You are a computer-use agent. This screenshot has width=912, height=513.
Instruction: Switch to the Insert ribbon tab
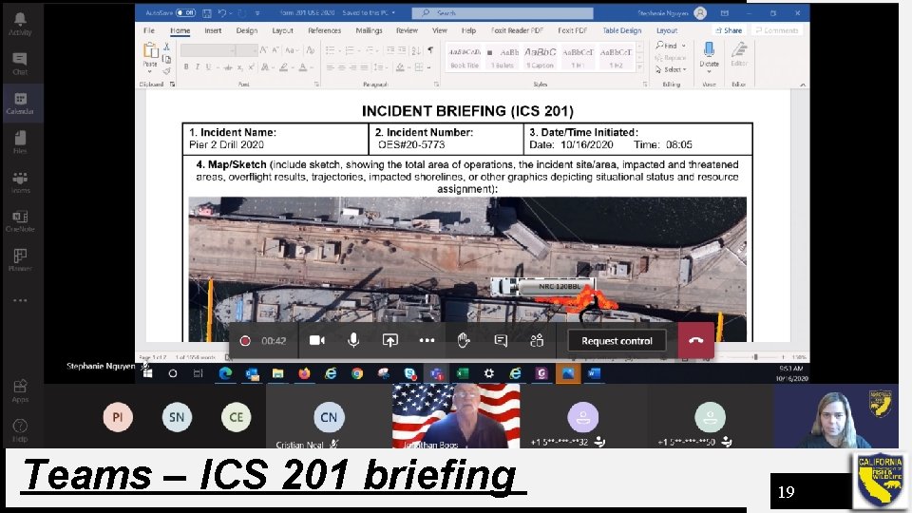[x=212, y=30]
